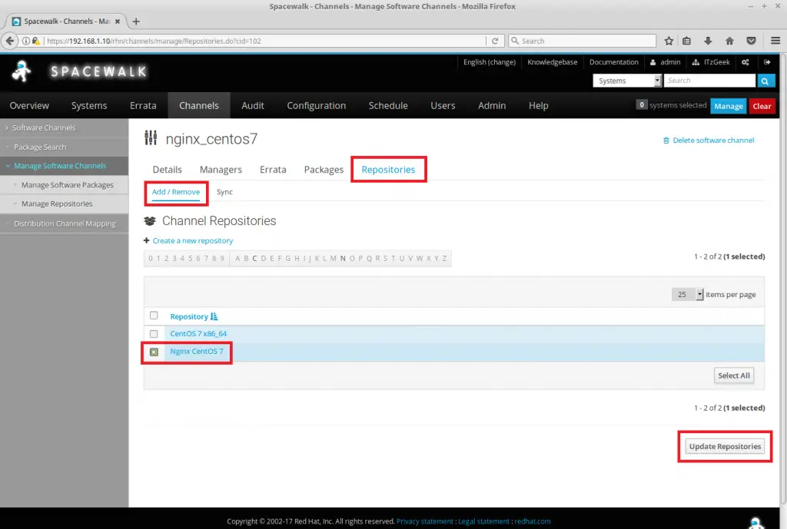Click the Pocket icon in the toolbar
The height and width of the screenshot is (529, 787).
(x=751, y=41)
